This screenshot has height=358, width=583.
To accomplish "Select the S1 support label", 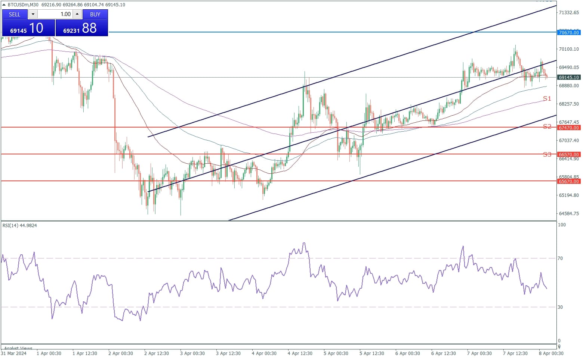I will point(547,98).
